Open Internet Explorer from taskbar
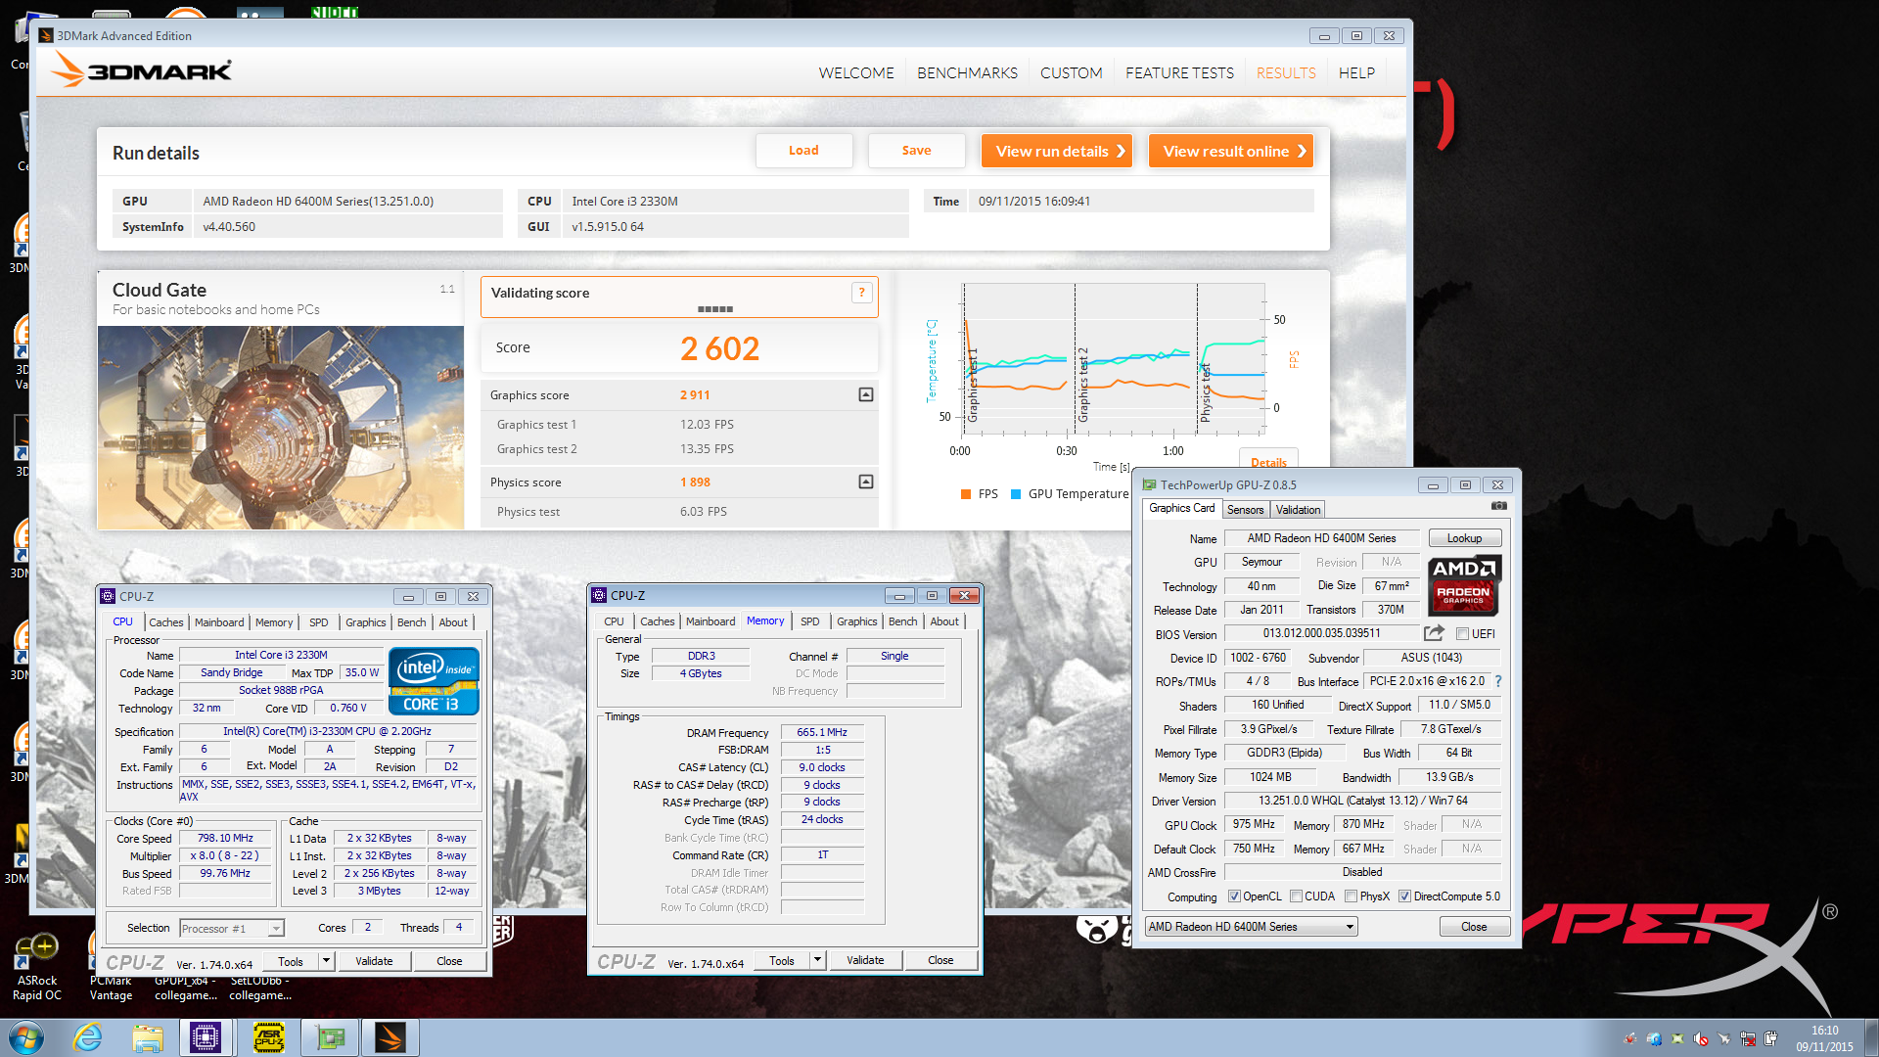Image resolution: width=1879 pixels, height=1057 pixels. (88, 1037)
